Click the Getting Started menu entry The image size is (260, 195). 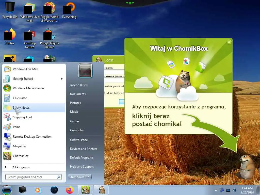click(x=34, y=79)
